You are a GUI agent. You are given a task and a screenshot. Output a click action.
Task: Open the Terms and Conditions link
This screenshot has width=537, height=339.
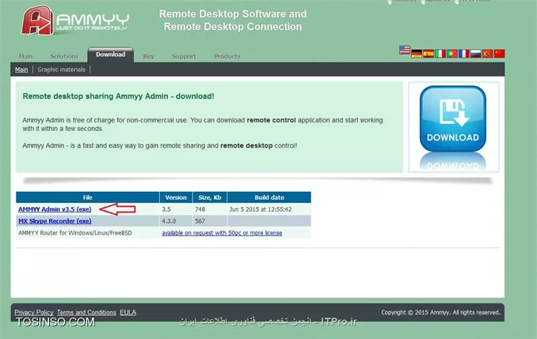click(x=86, y=312)
